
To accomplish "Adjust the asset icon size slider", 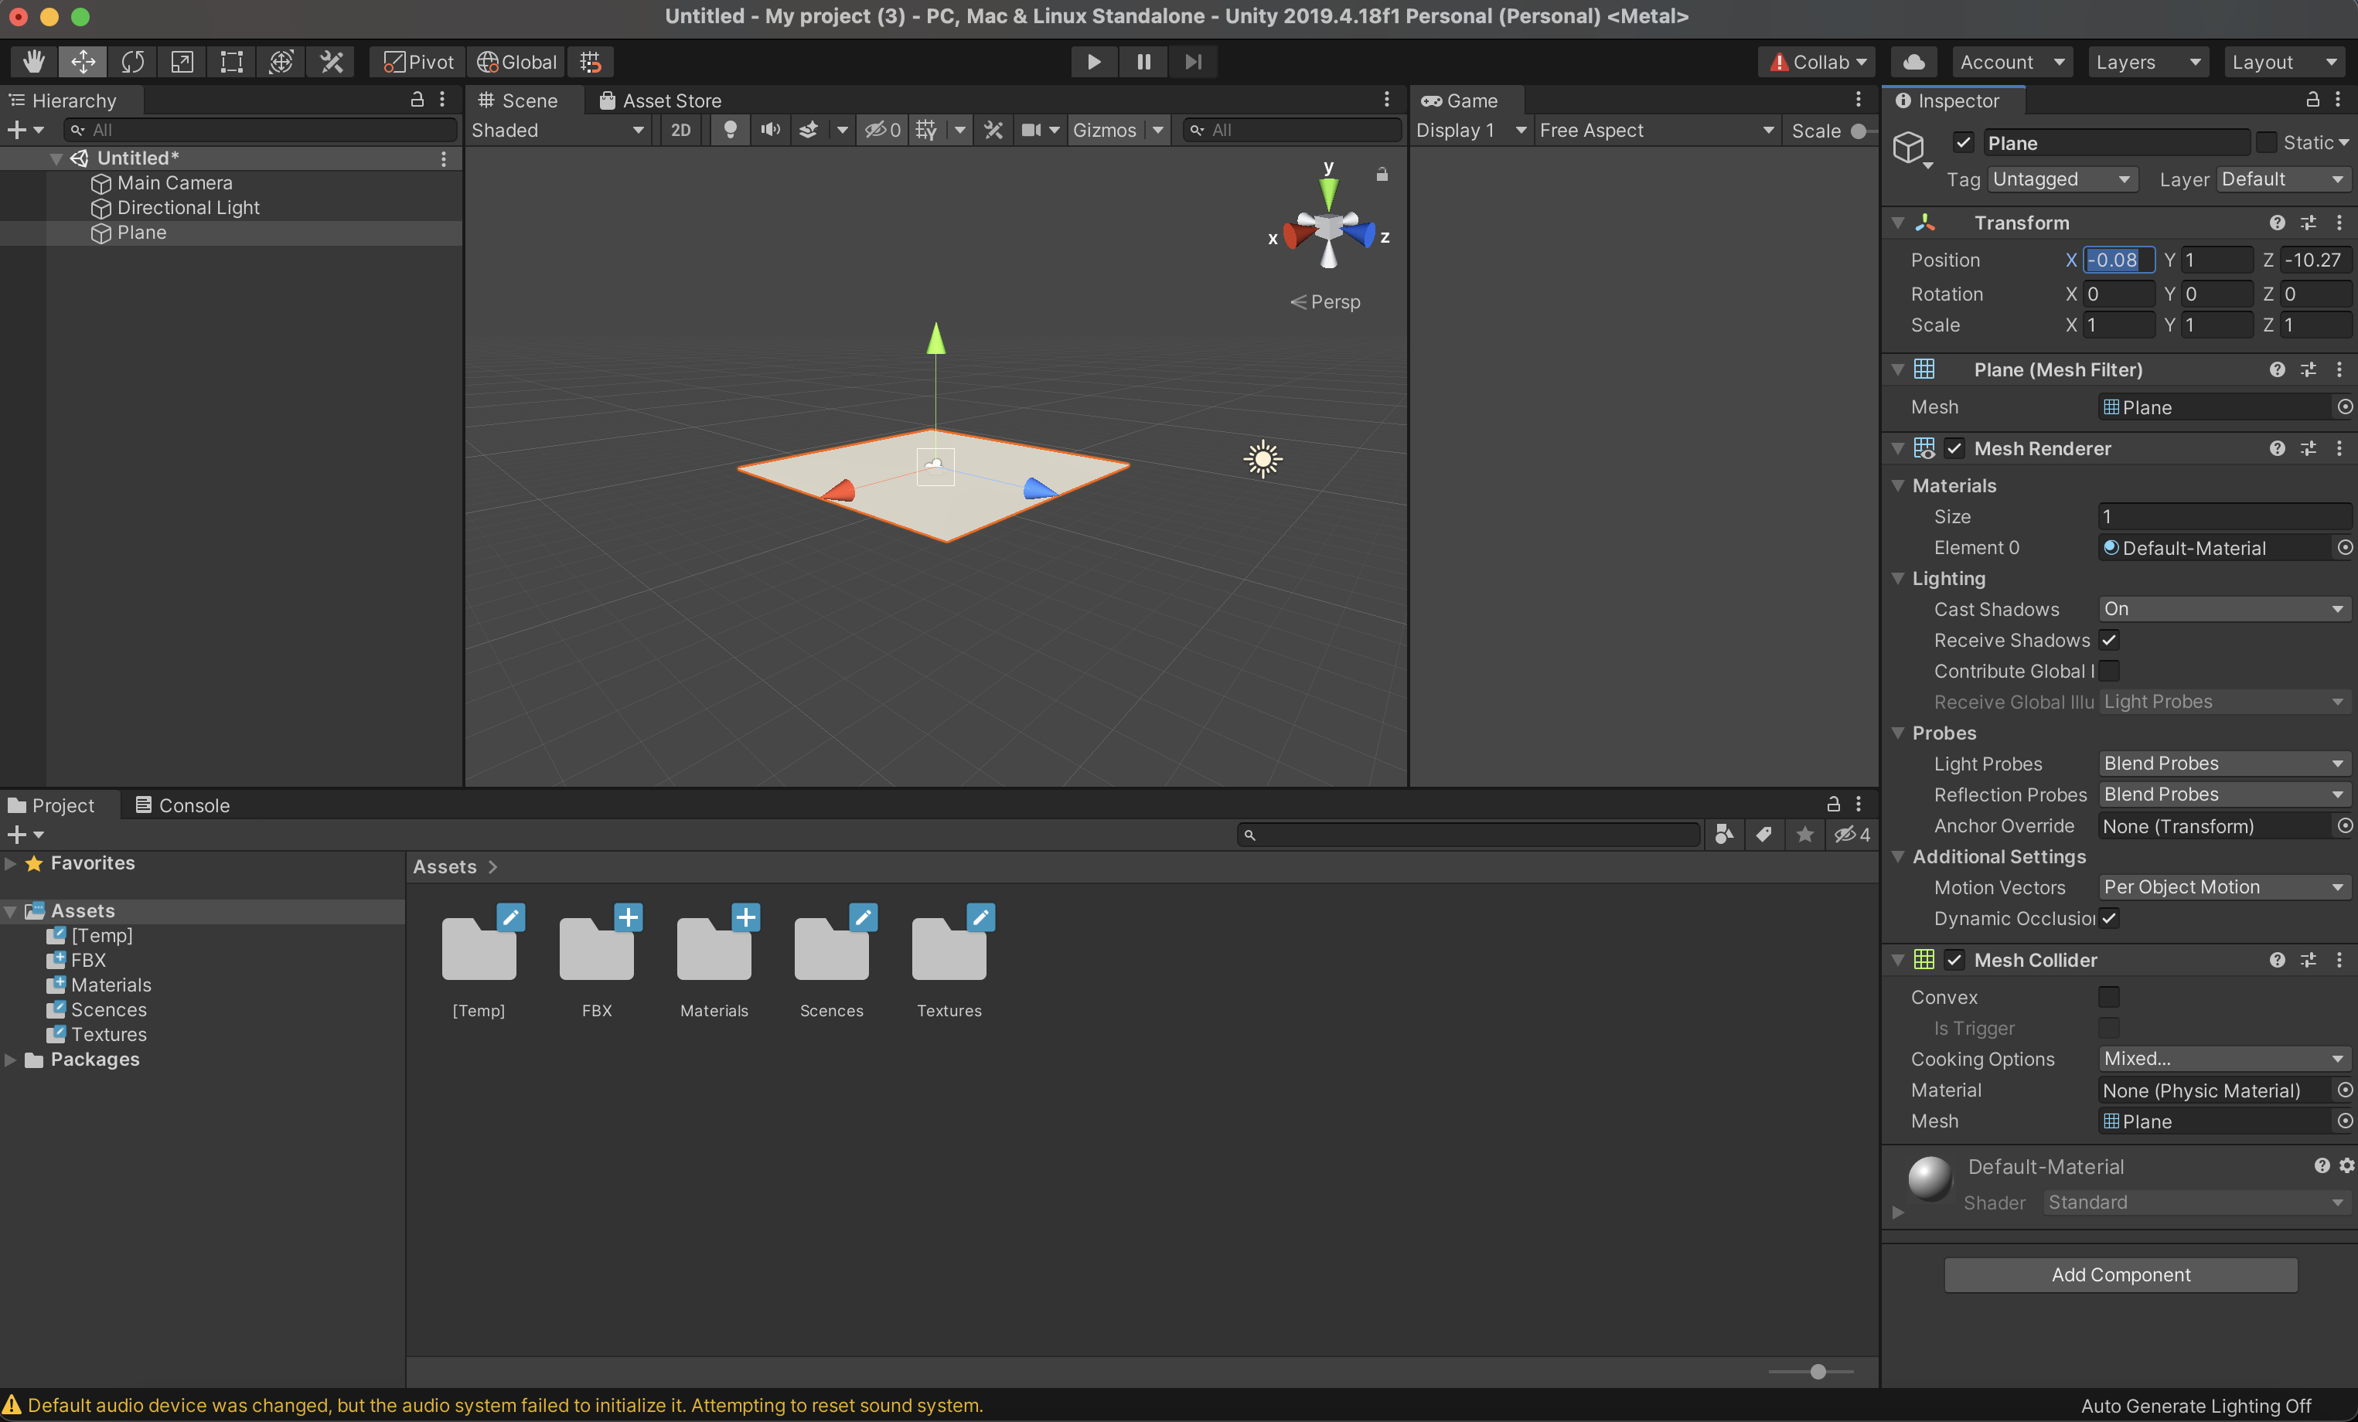I will coord(1818,1371).
